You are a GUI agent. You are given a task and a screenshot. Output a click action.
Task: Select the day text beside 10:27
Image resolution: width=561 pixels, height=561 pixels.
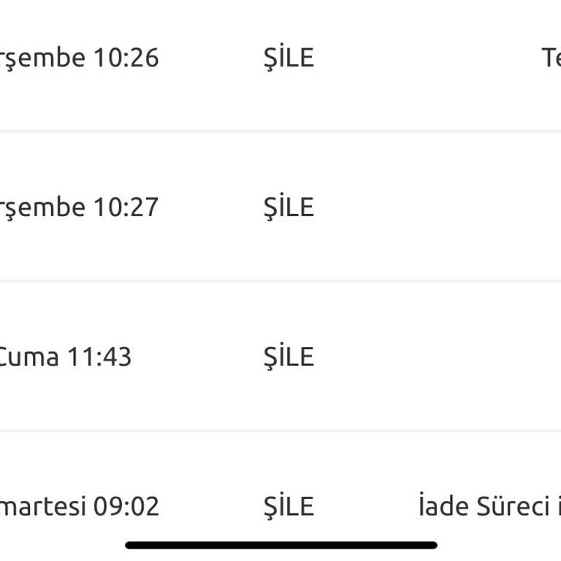(42, 207)
